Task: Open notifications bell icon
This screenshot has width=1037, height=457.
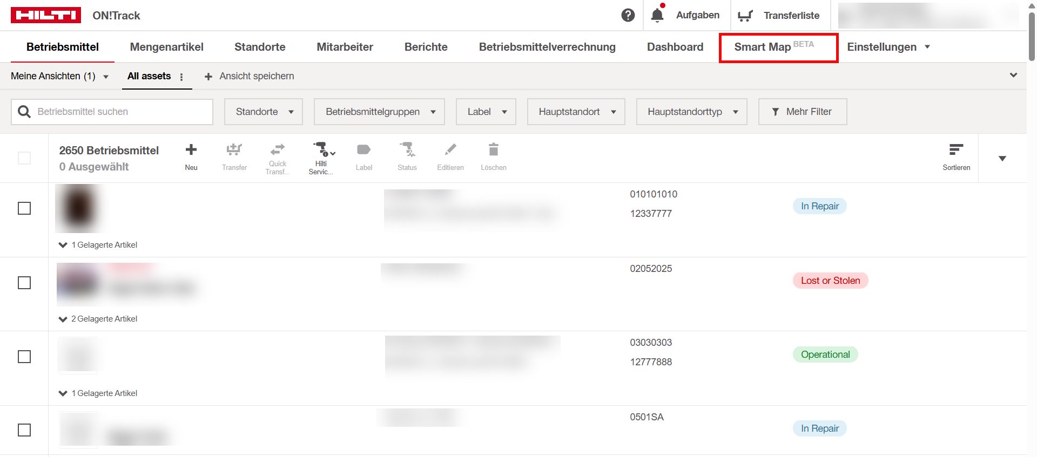Action: click(657, 15)
